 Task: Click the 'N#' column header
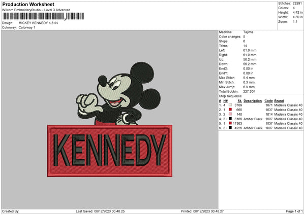coord(225,101)
